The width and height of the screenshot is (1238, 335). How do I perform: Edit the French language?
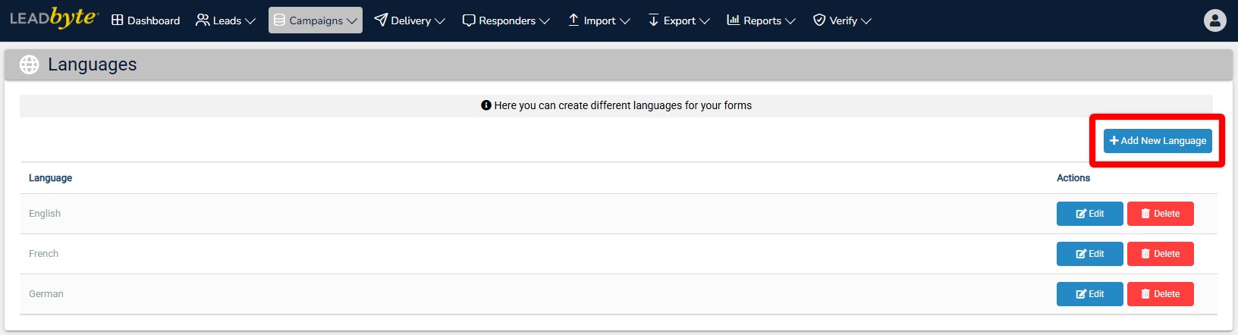[x=1090, y=254]
